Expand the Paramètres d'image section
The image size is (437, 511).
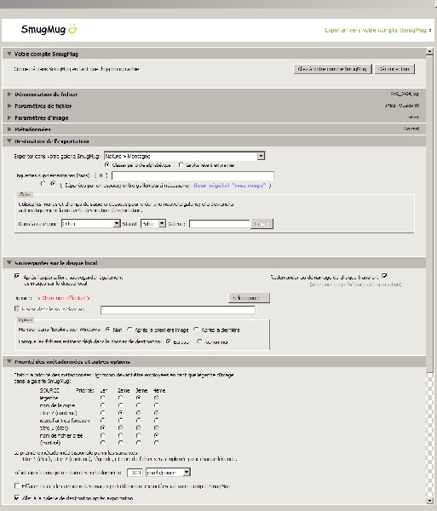9,118
